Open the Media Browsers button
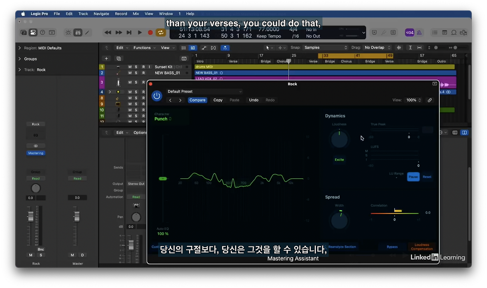The image size is (487, 288). point(463,33)
